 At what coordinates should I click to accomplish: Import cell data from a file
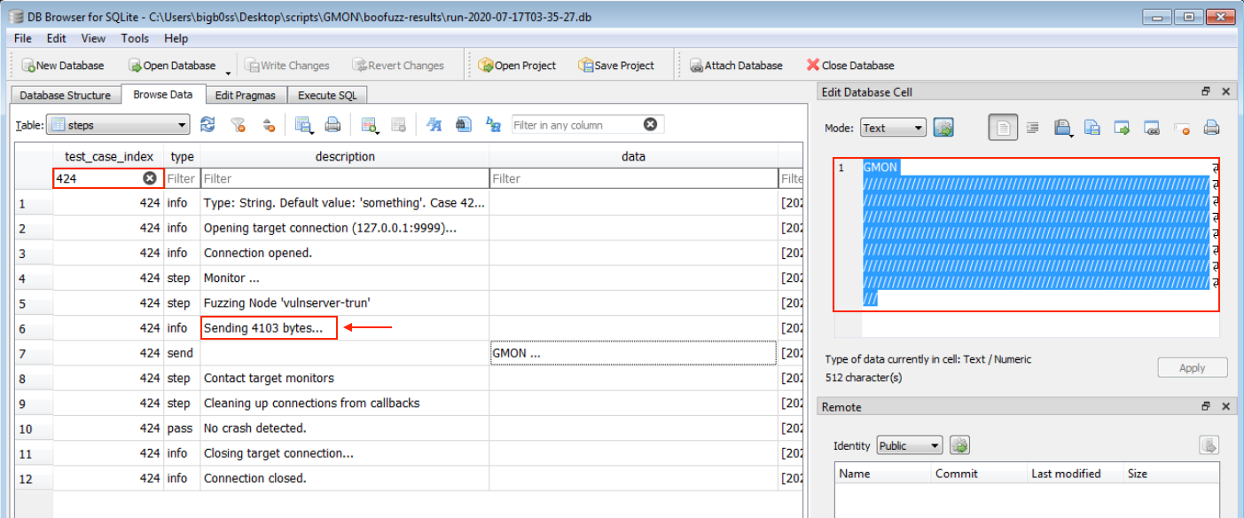[x=1063, y=127]
